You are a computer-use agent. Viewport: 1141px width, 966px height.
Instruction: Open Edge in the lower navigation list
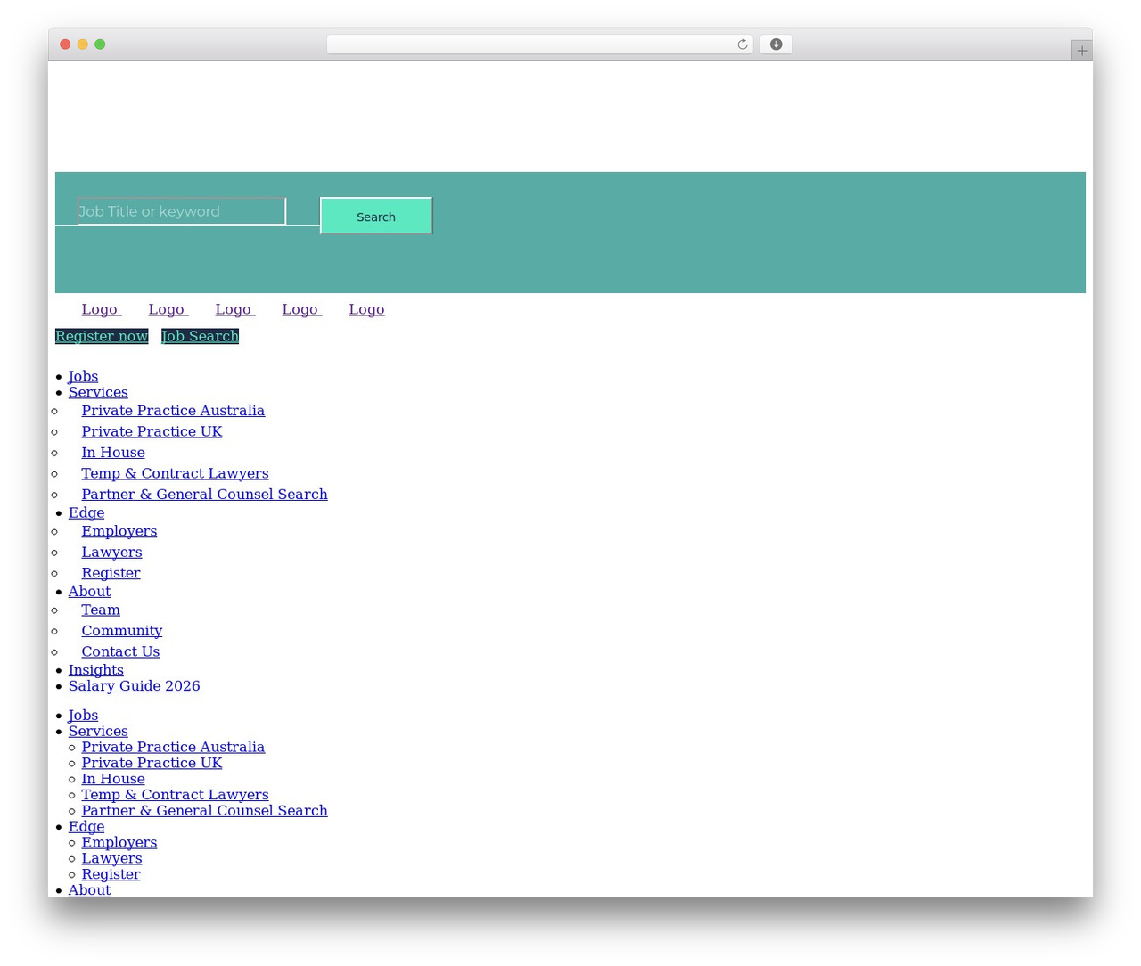86,826
